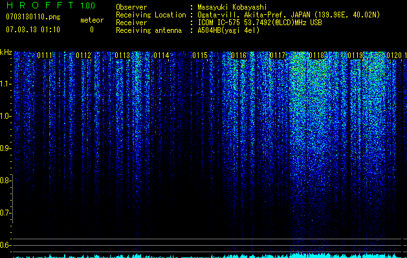Click the 0115 time marker

click(200, 55)
